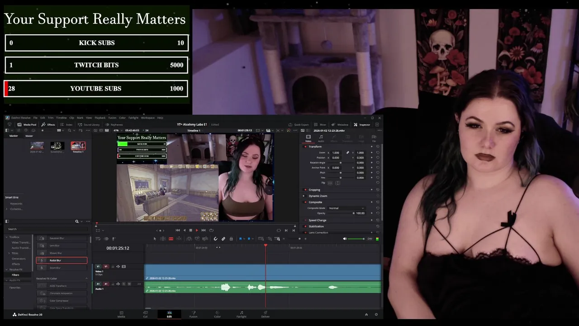
Task: Show the Keyframes panel
Action: click(114, 125)
